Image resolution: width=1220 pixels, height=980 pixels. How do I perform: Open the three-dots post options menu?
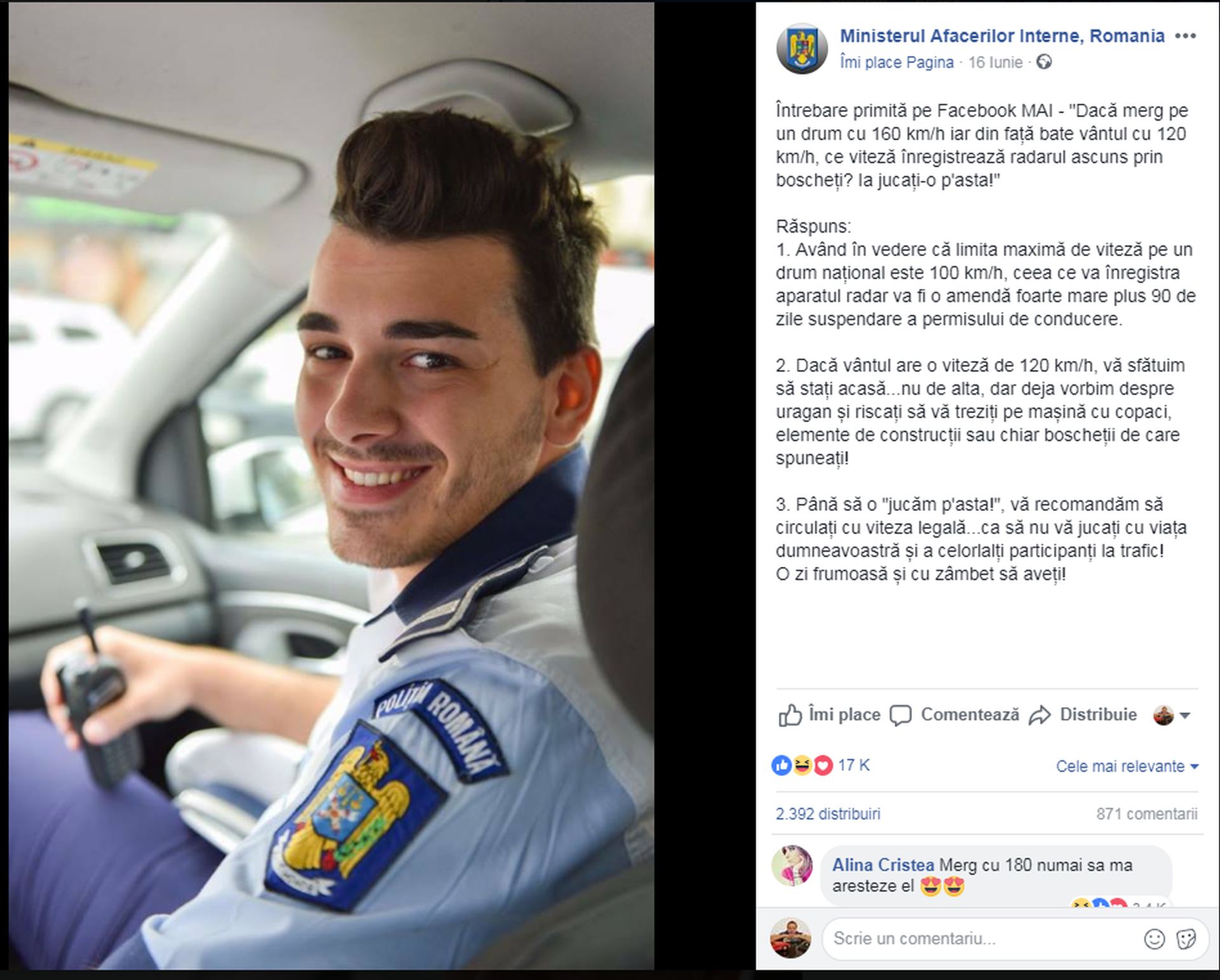[1185, 36]
